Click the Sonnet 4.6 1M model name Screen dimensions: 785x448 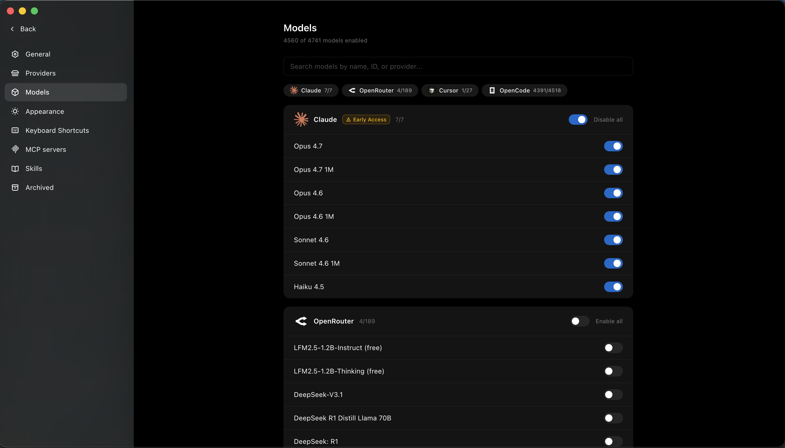click(x=317, y=263)
